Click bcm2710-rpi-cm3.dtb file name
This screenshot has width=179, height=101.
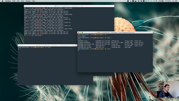103,44
